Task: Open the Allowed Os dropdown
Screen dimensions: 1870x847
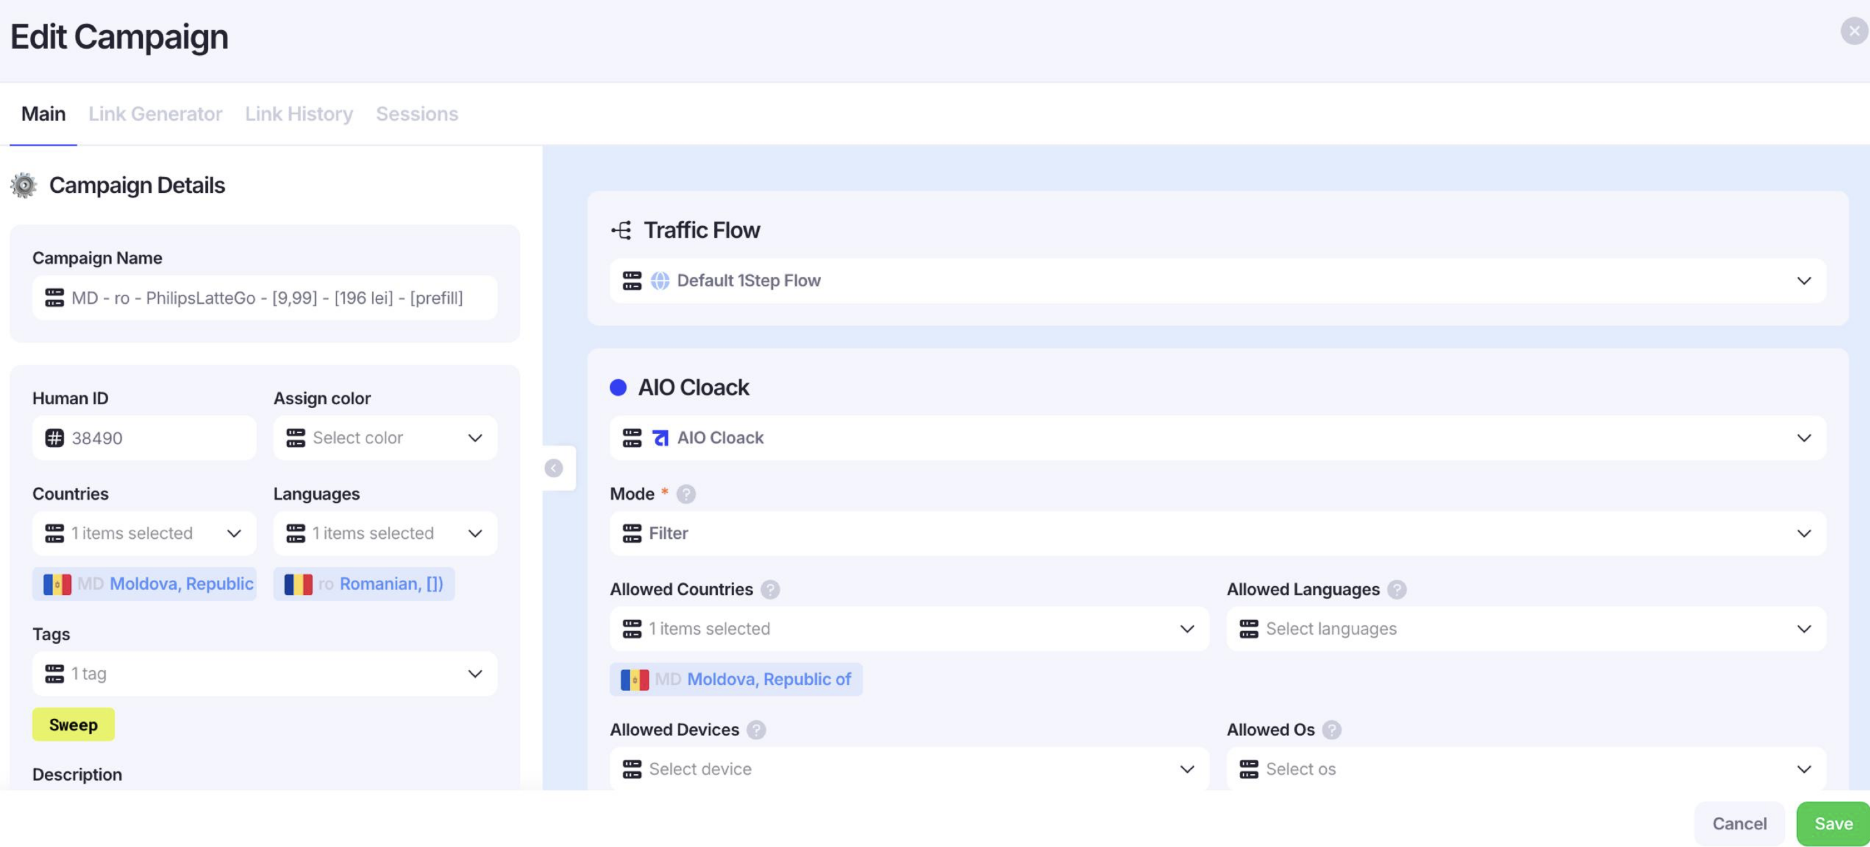Action: 1526,769
